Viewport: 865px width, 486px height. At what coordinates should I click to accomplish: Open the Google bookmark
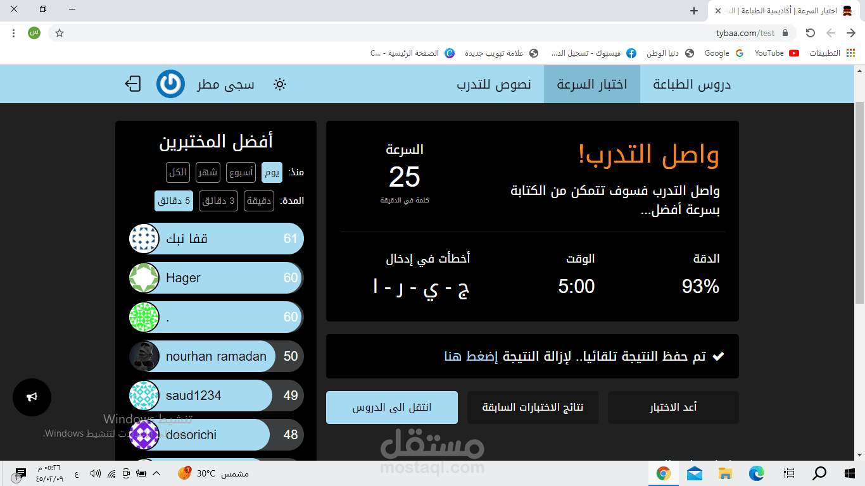coord(724,53)
